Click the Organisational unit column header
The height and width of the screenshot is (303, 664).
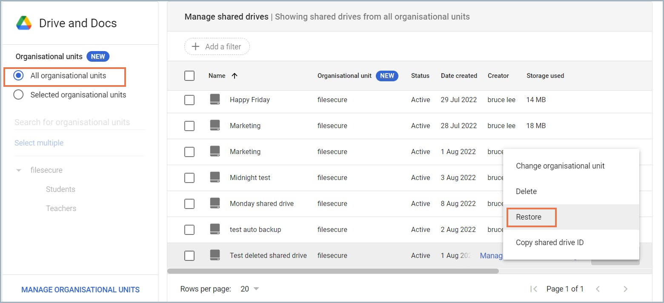coord(344,76)
